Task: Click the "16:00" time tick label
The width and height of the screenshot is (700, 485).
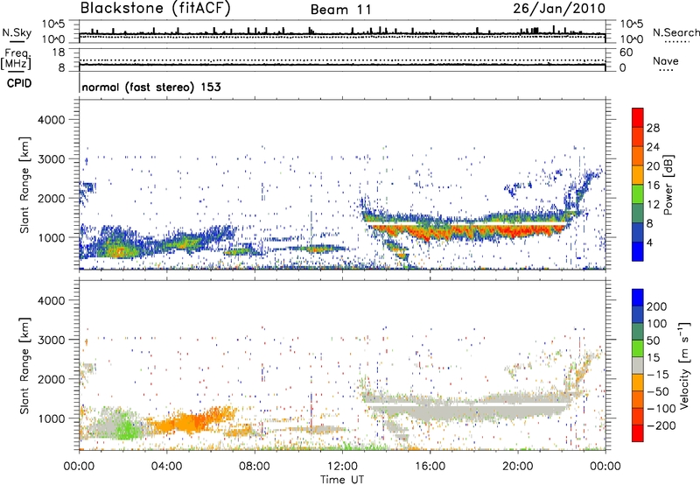Action: point(430,467)
